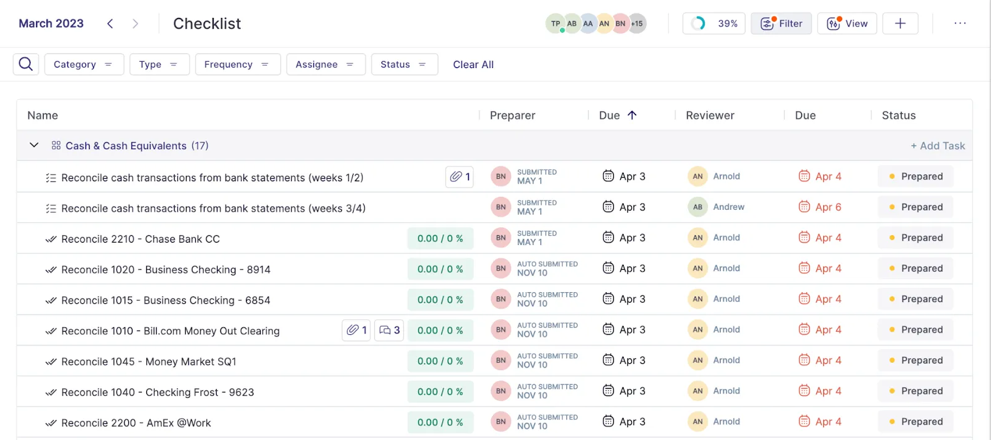Open the Category filter dropdown
This screenshot has width=991, height=440.
click(84, 64)
